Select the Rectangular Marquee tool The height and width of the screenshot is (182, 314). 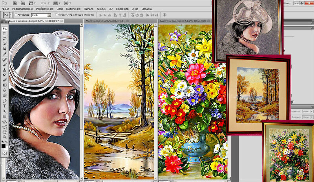coord(5,34)
